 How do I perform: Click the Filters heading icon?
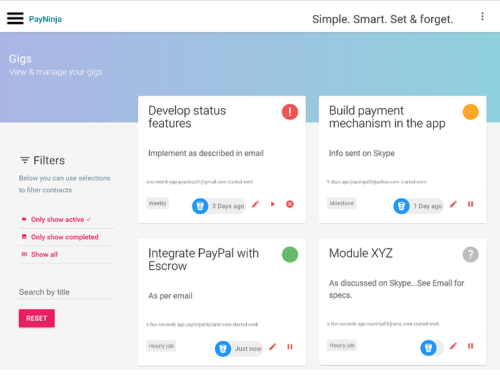coord(24,160)
